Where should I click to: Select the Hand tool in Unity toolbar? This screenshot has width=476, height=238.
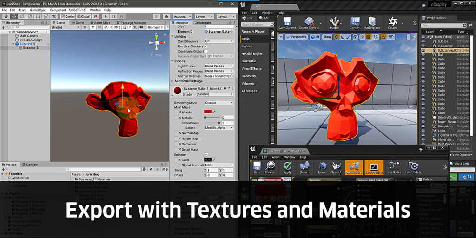(x=6, y=16)
